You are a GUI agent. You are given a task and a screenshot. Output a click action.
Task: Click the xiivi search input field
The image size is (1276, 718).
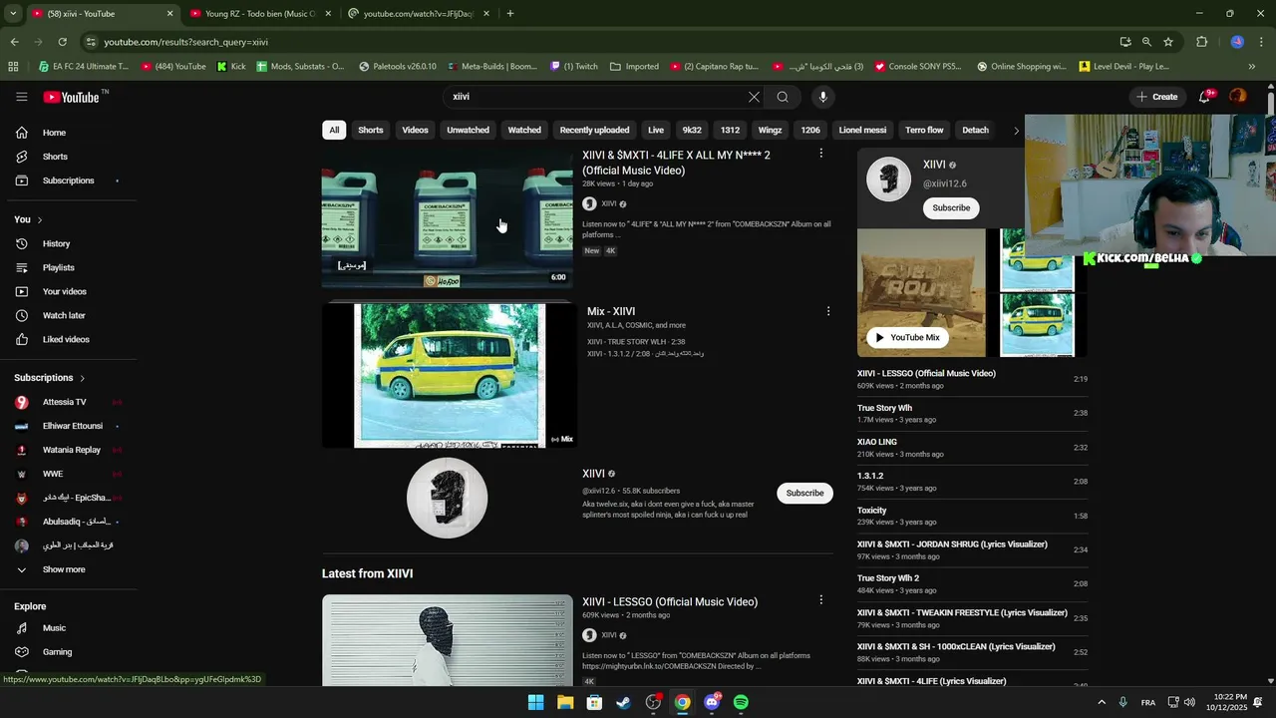[x=598, y=97]
